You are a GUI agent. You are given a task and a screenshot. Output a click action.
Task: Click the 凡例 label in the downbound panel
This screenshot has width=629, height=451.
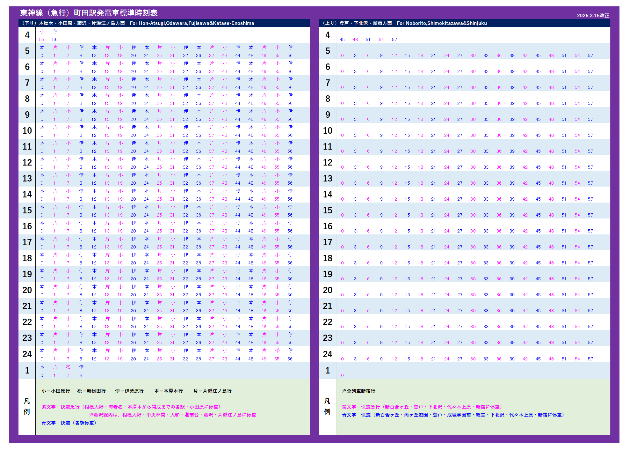coord(27,406)
